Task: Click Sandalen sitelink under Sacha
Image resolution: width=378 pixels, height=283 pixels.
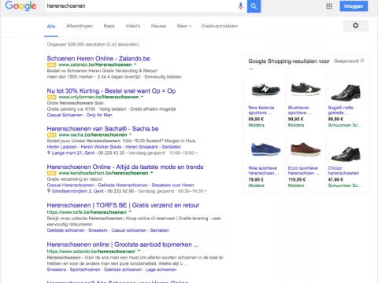Action: [172, 147]
